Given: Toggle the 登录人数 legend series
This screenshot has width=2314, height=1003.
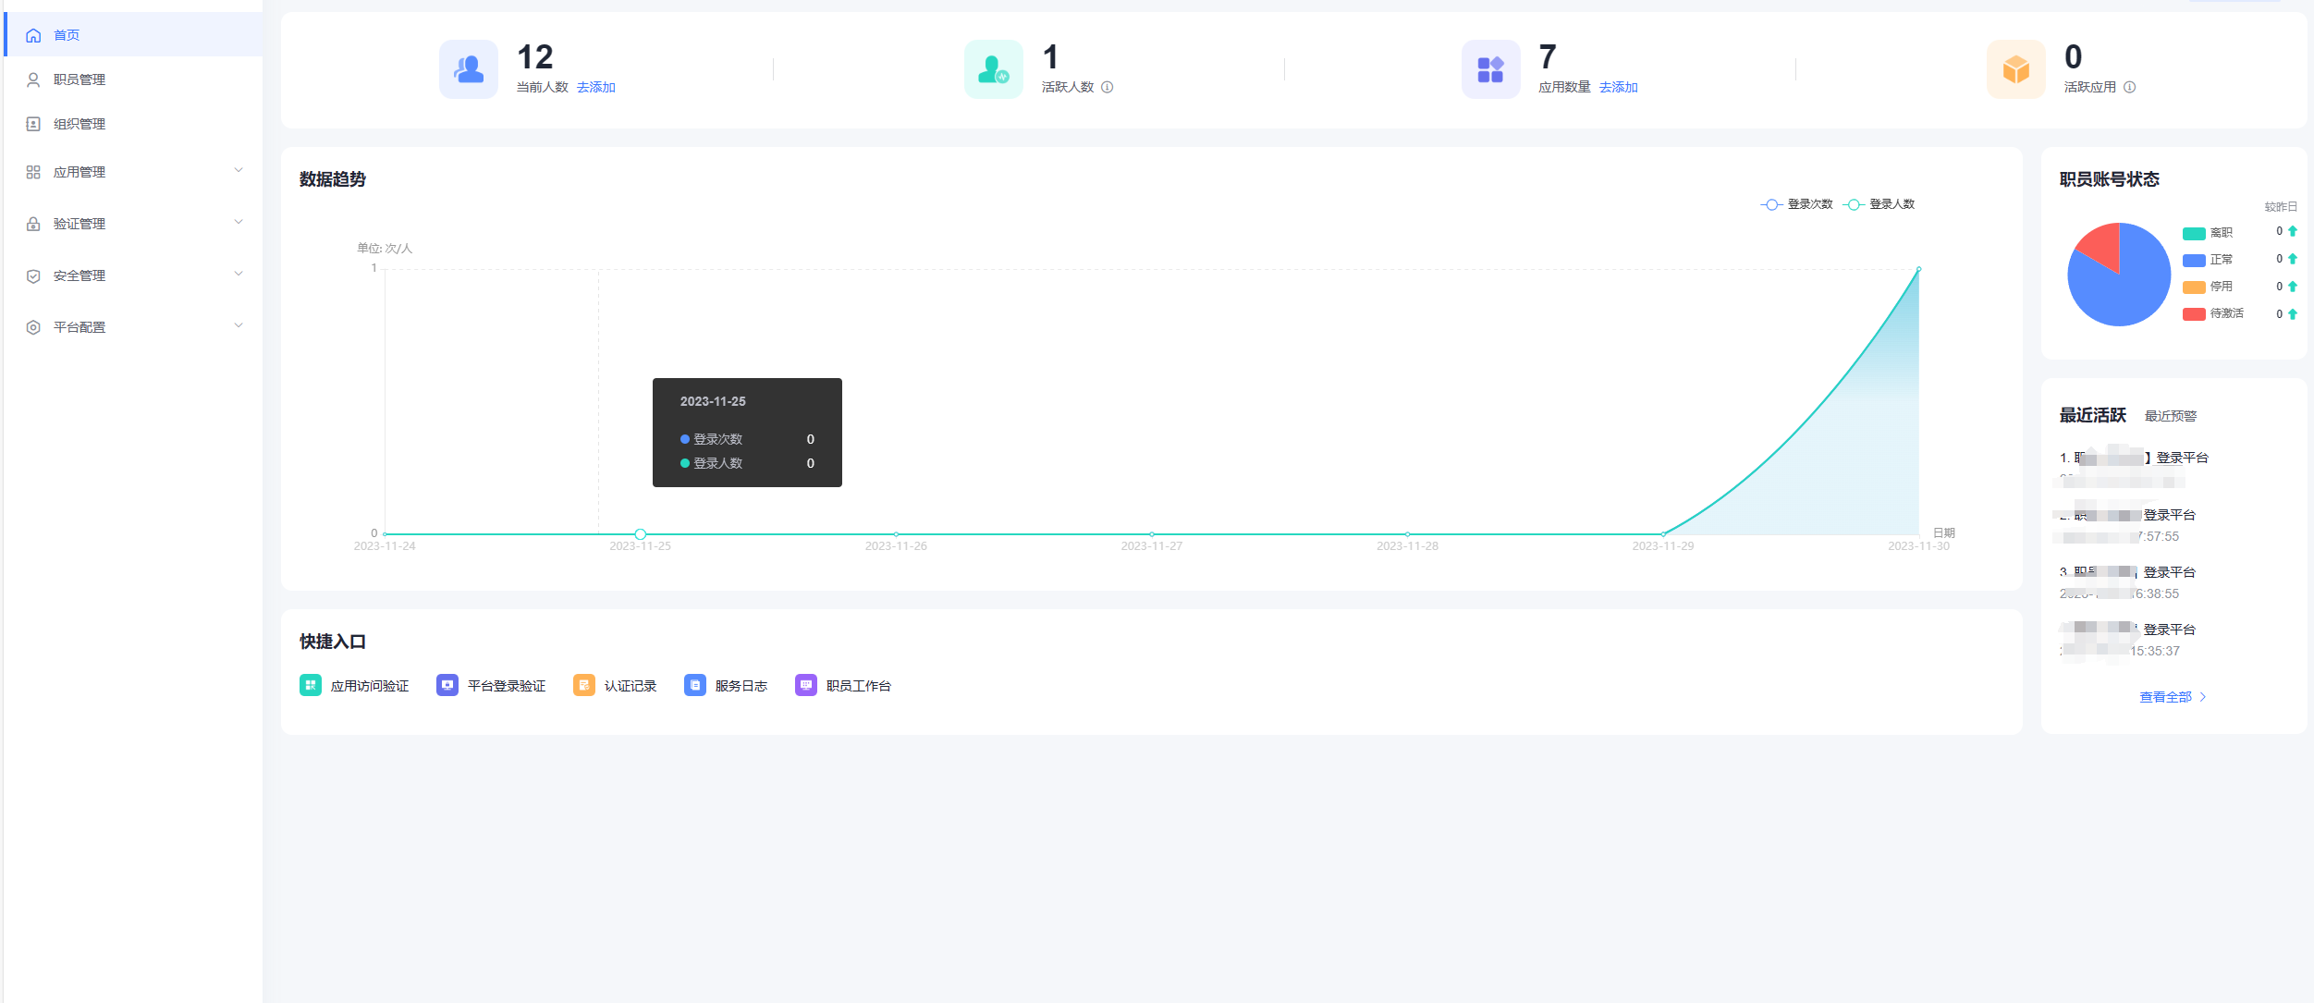Looking at the screenshot, I should coord(1879,204).
